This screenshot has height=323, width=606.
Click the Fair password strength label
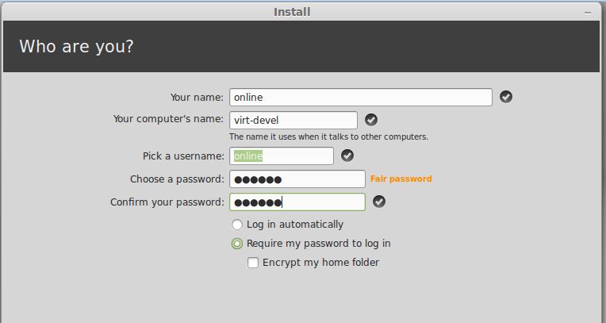tap(401, 179)
